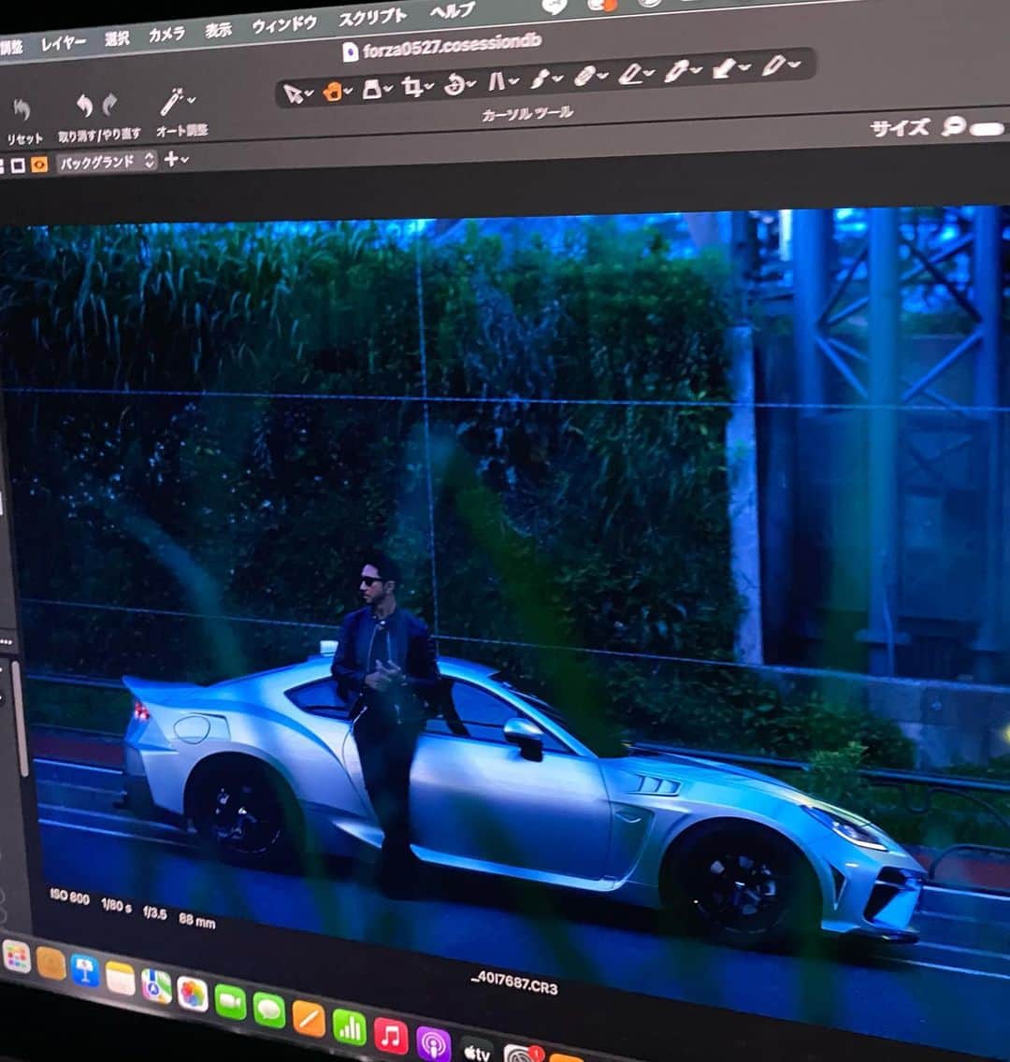Launch Numbers from the Dock
The image size is (1010, 1062).
[x=350, y=1027]
